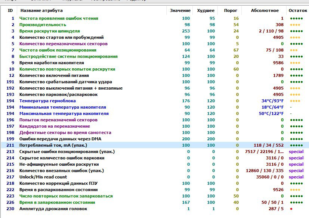Click the "Остаток" column header
The width and height of the screenshot is (309, 218).
coord(298,10)
